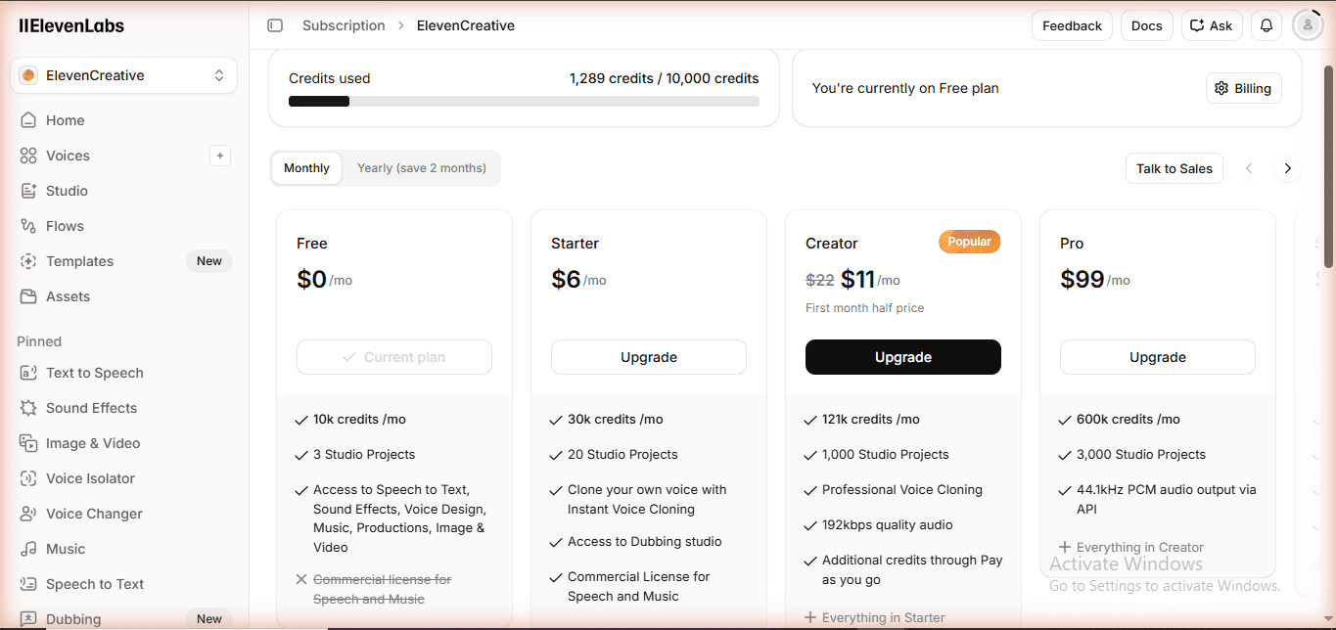Click the ElevenCreative workspace avatar icon
The width and height of the screenshot is (1336, 630).
pyautogui.click(x=28, y=75)
